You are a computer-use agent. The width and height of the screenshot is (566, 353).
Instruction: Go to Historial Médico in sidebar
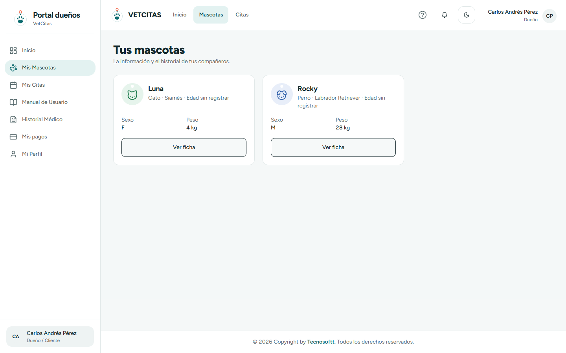point(50,120)
